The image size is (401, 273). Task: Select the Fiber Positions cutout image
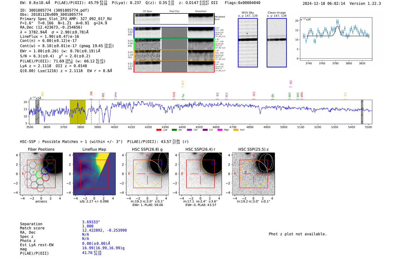tap(41, 174)
